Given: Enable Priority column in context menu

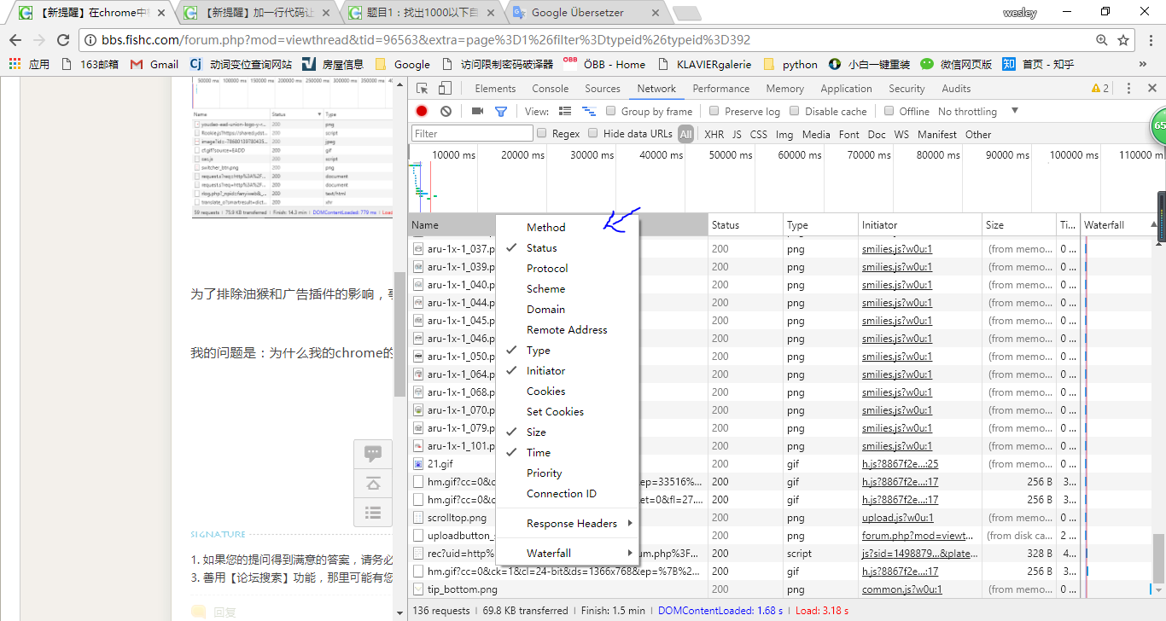Looking at the screenshot, I should click(x=567, y=473).
